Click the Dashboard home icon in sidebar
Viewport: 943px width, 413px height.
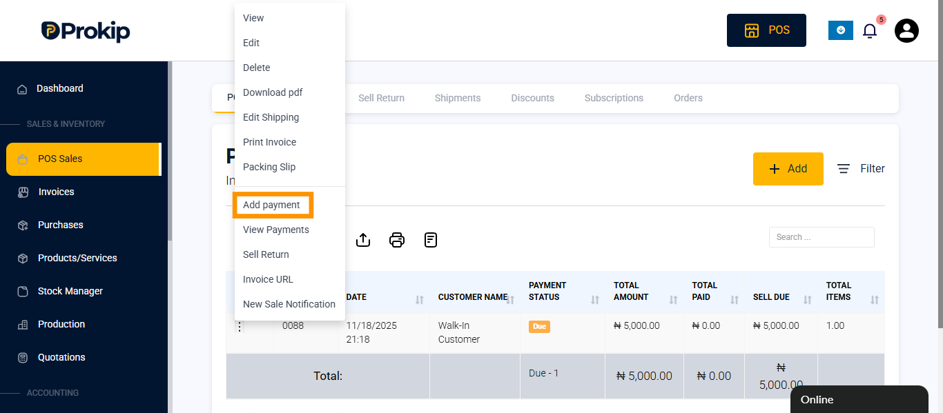(x=22, y=89)
